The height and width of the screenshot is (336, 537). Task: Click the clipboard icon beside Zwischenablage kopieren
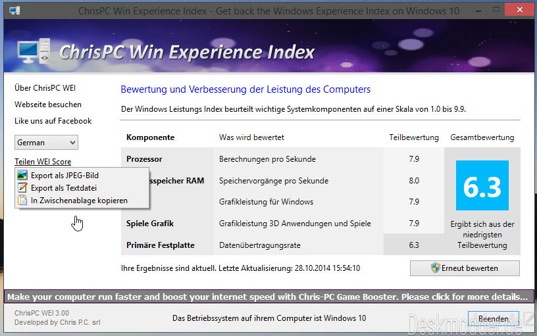(x=22, y=200)
